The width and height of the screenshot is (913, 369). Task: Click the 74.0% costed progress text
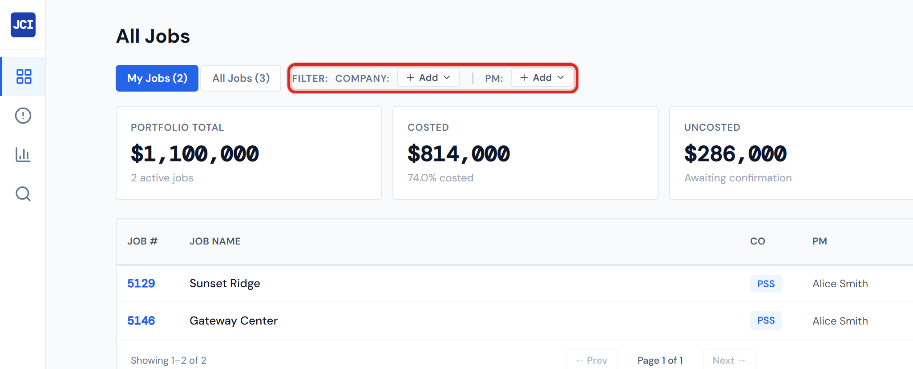(440, 177)
